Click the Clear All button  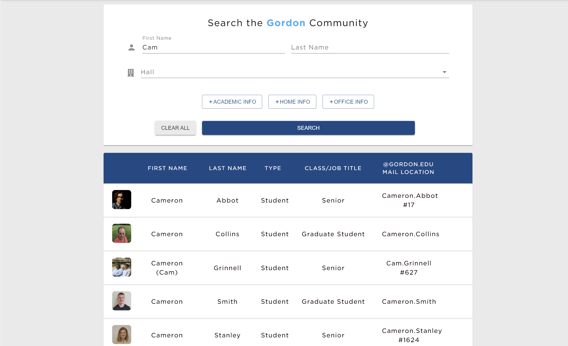[x=175, y=128]
